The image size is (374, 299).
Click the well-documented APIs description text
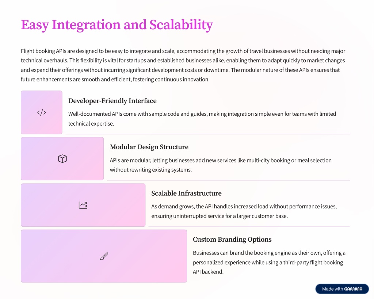click(x=202, y=119)
